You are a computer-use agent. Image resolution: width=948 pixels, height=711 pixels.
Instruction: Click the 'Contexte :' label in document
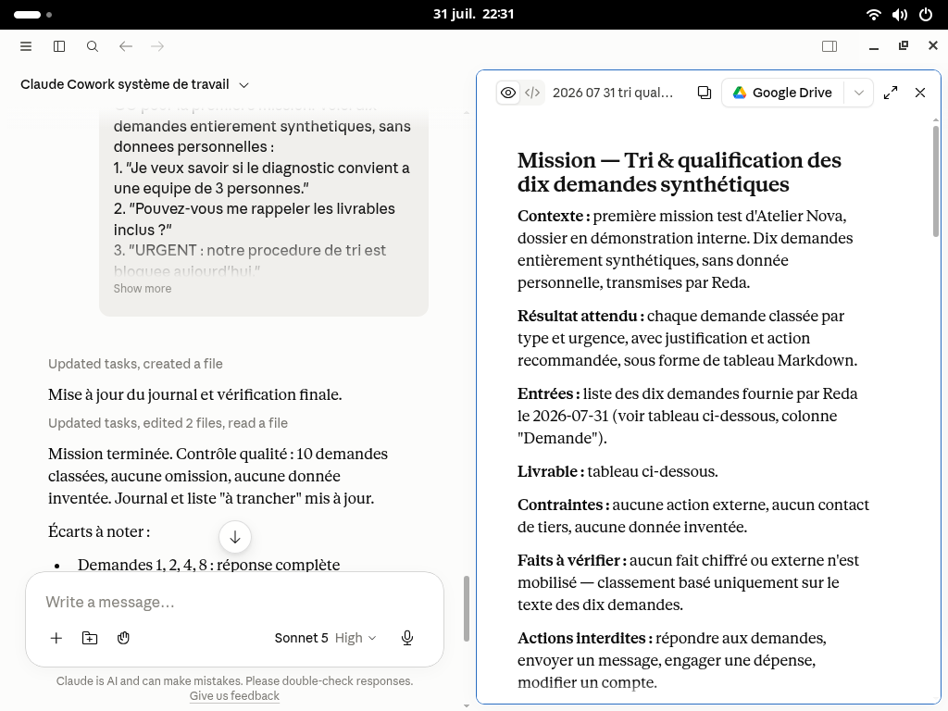coord(554,217)
